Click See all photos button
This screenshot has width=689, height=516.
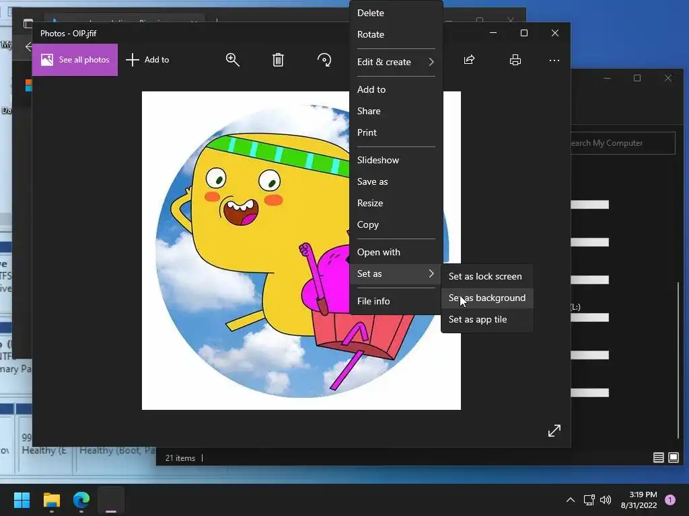pyautogui.click(x=75, y=60)
